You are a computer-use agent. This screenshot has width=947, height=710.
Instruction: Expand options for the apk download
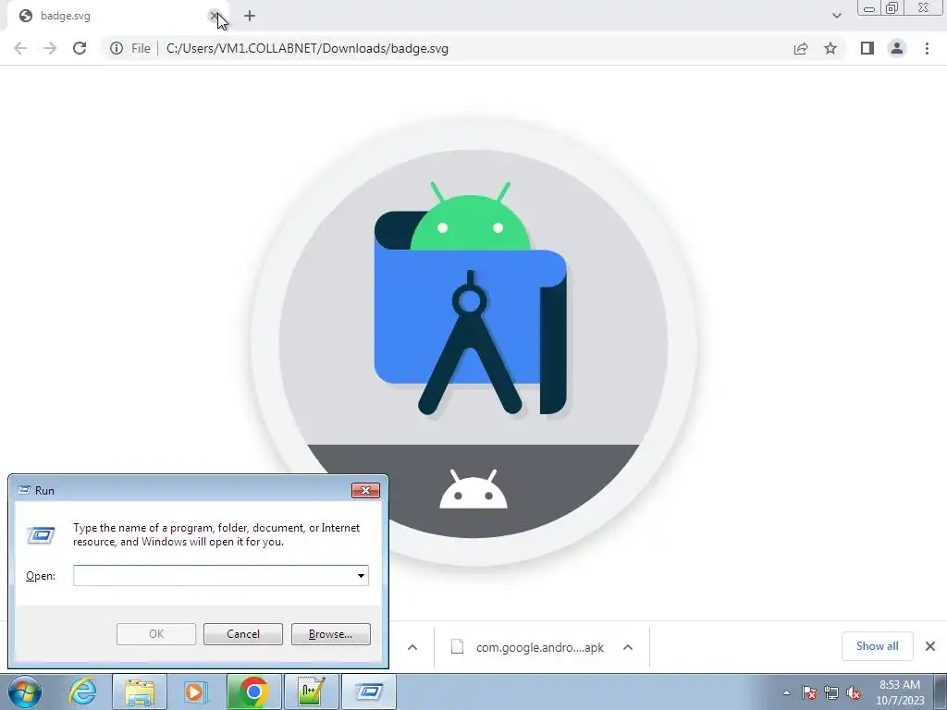(x=628, y=647)
